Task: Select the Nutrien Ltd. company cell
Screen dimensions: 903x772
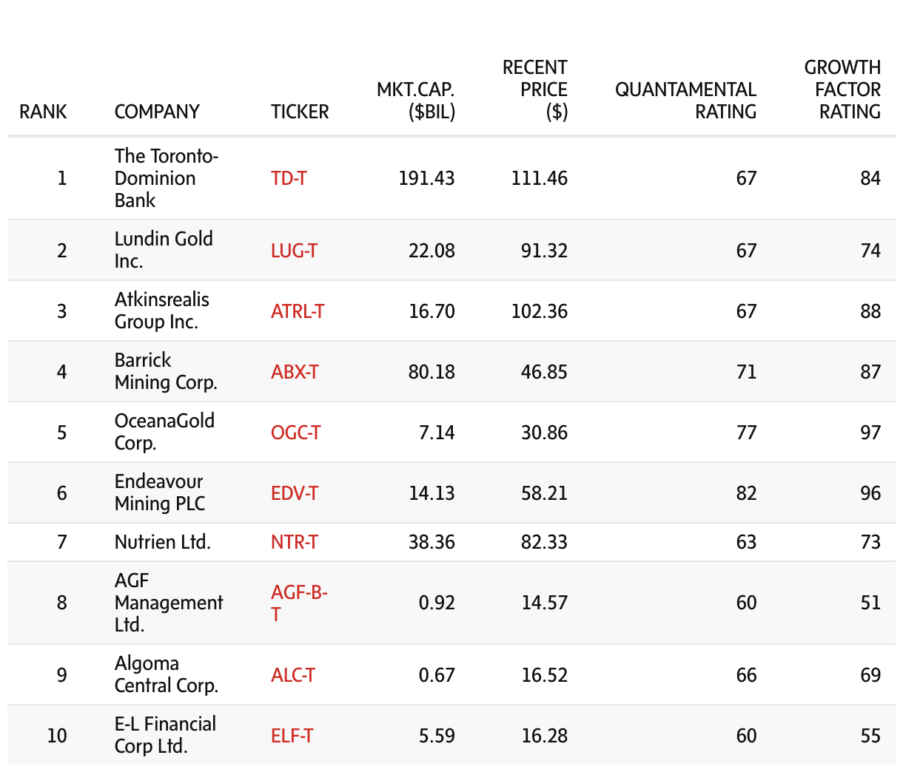Action: pyautogui.click(x=163, y=542)
